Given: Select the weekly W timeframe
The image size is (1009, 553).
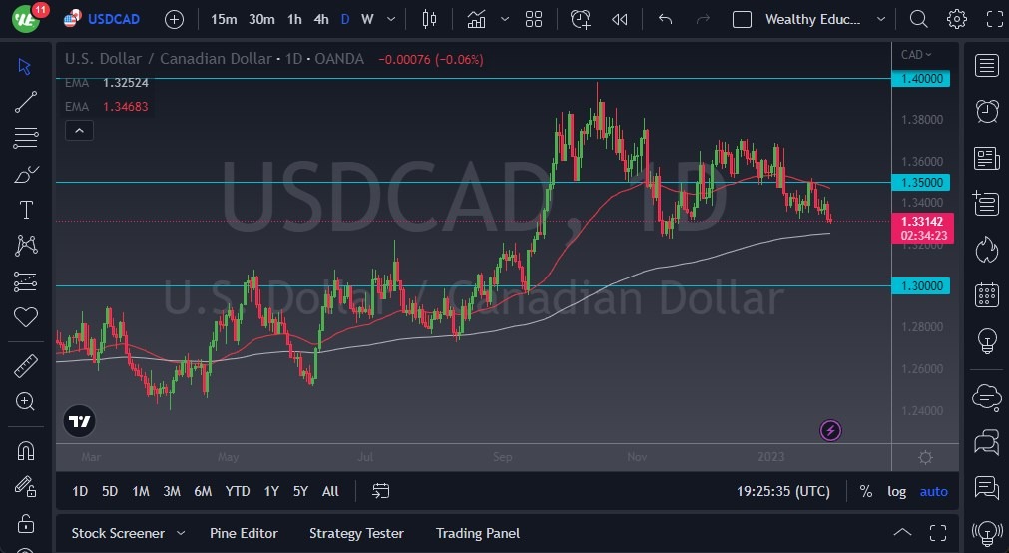Looking at the screenshot, I should tap(367, 19).
